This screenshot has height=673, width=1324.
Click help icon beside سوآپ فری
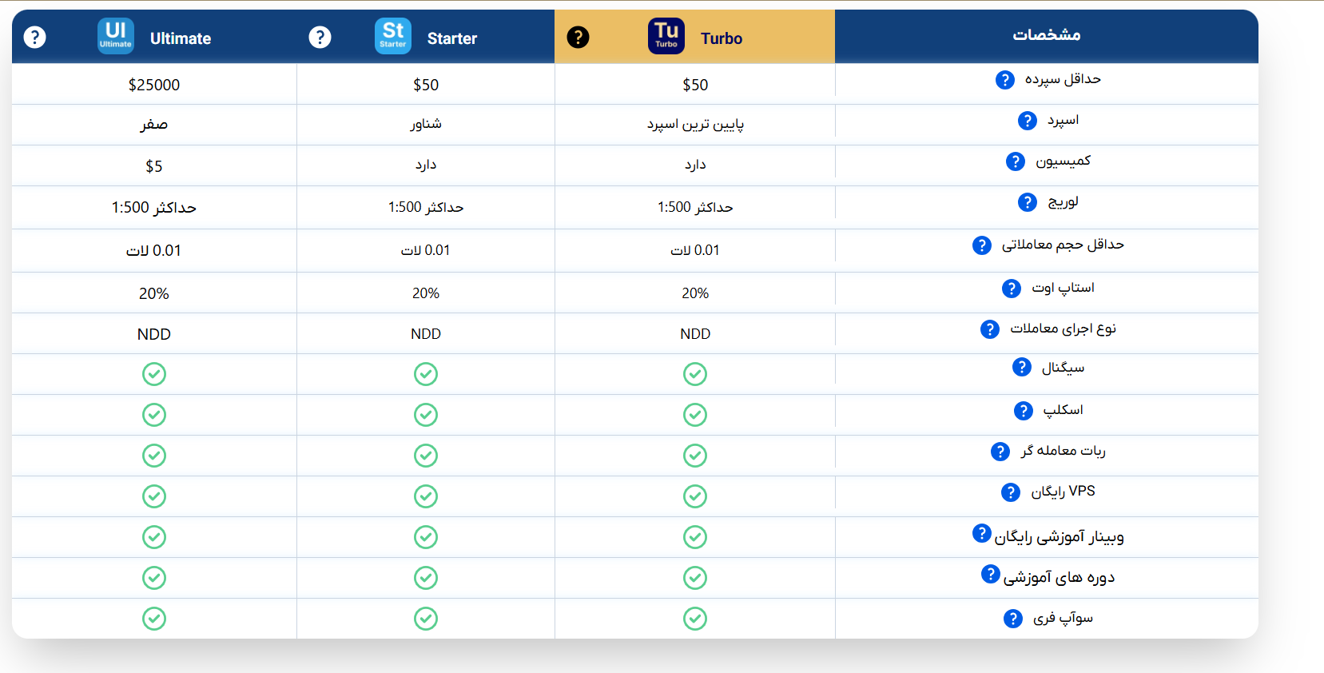[1013, 619]
